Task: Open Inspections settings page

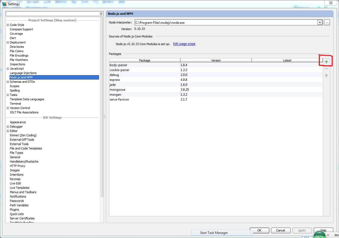Action: click(x=17, y=64)
